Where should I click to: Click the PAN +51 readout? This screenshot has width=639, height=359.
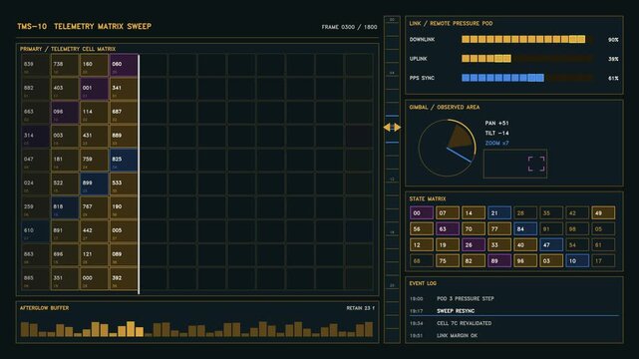pos(496,123)
